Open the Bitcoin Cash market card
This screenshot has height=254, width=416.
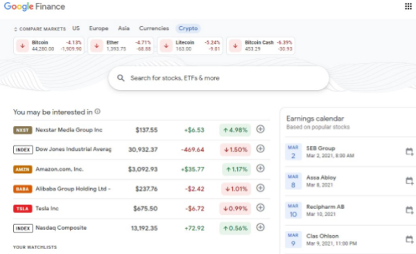pos(261,46)
